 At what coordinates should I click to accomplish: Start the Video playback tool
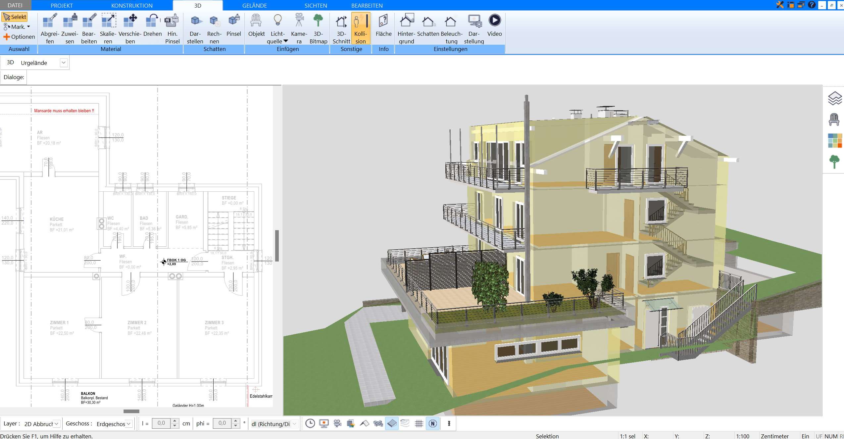(x=494, y=25)
